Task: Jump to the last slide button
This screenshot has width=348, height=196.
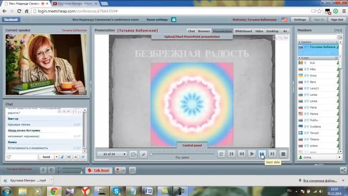Action: 272,154
